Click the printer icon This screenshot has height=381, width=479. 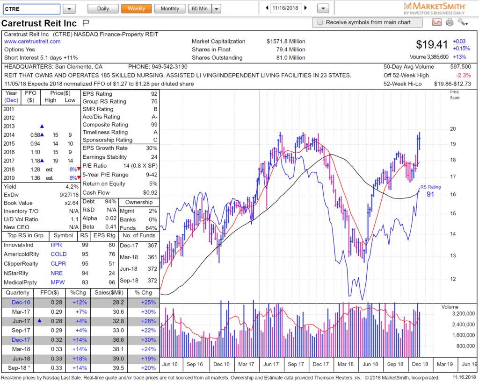[x=450, y=22]
